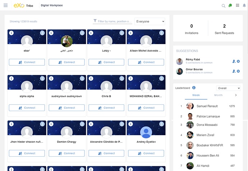Open the notifications bell

244,5
